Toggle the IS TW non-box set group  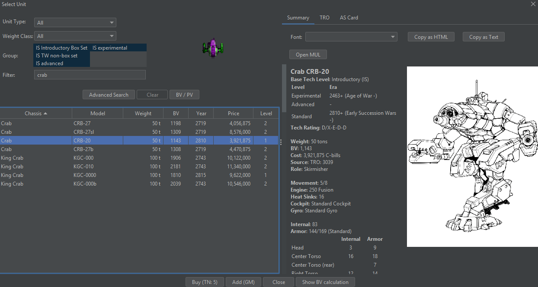57,56
